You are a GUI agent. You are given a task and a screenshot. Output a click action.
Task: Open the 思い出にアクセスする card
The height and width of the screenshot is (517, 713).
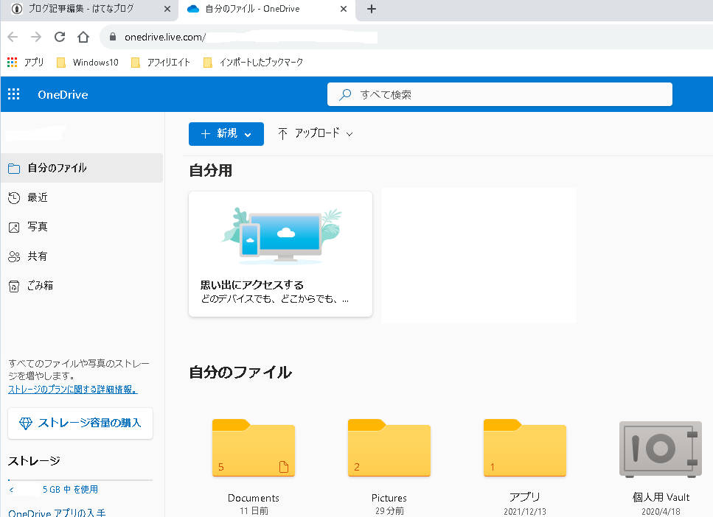point(281,254)
